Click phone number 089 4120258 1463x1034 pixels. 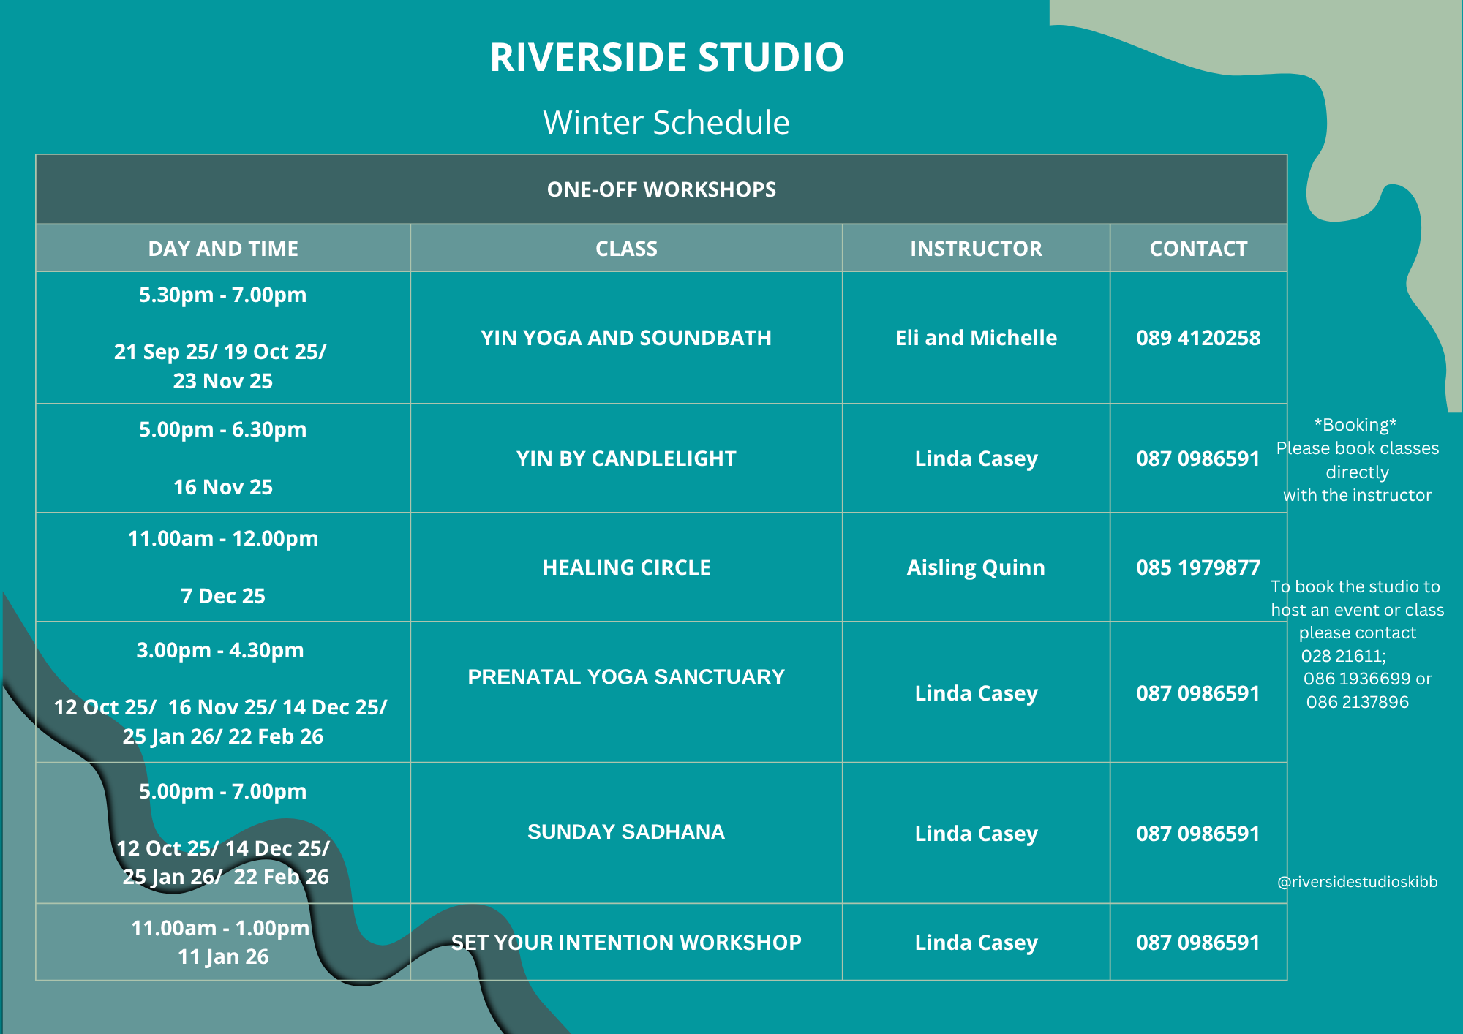coord(1198,338)
